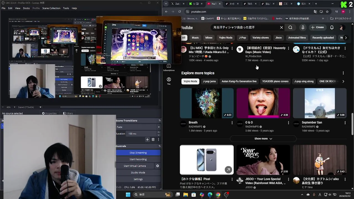Open the Docks menu in OBS
The image size is (354, 199).
click(x=26, y=8)
